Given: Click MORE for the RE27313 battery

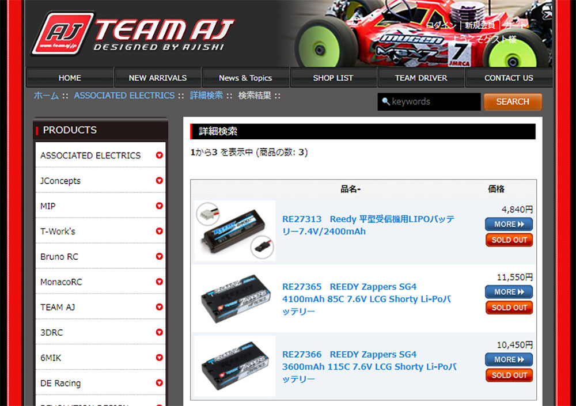Looking at the screenshot, I should point(509,224).
